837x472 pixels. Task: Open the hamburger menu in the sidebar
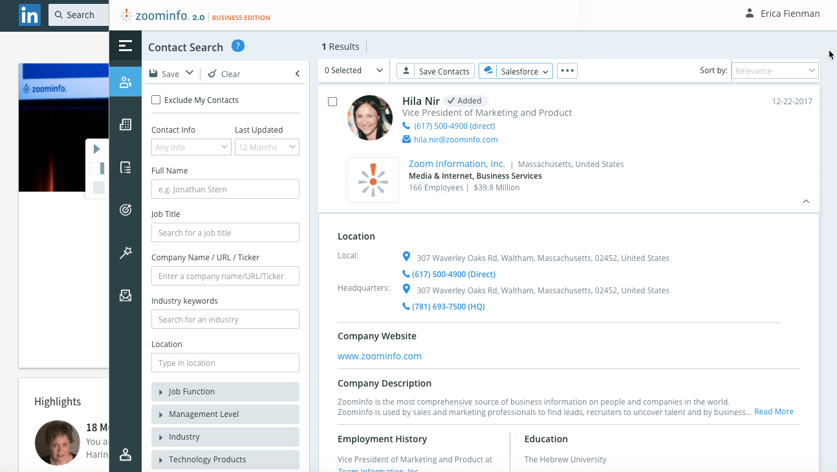coord(125,46)
